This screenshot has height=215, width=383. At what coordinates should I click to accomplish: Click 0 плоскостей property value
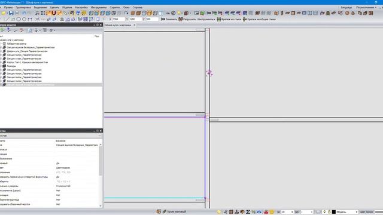63,186
